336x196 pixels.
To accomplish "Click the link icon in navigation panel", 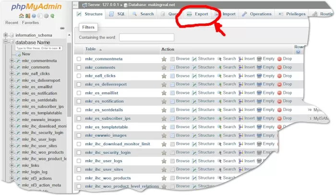I will click(62, 29).
